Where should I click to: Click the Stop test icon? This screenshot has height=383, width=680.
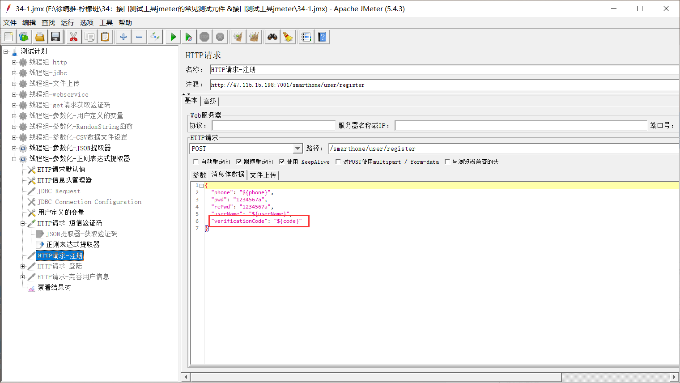(204, 37)
